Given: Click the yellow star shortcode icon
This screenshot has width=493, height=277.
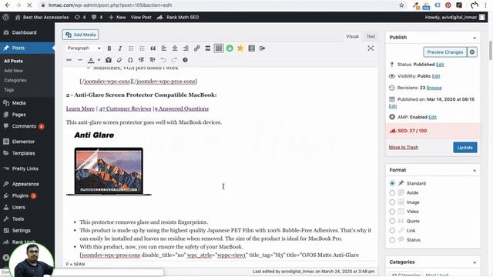Looking at the screenshot, I should (x=240, y=48).
